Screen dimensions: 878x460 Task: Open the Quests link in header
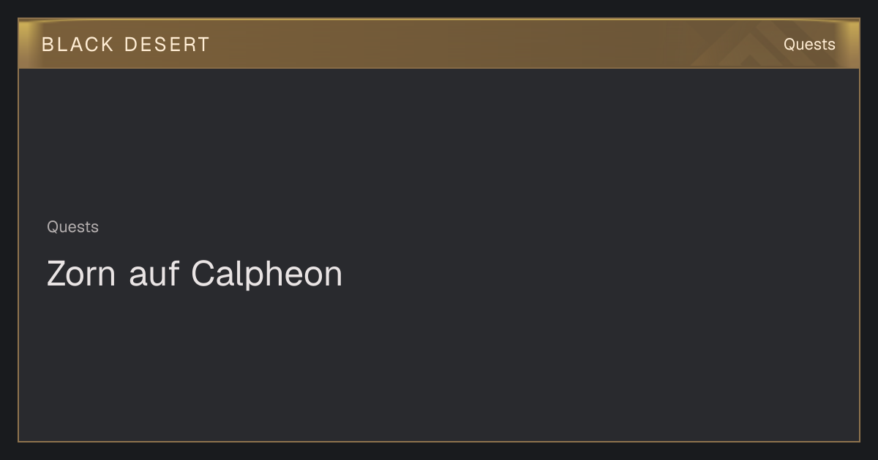coord(809,45)
